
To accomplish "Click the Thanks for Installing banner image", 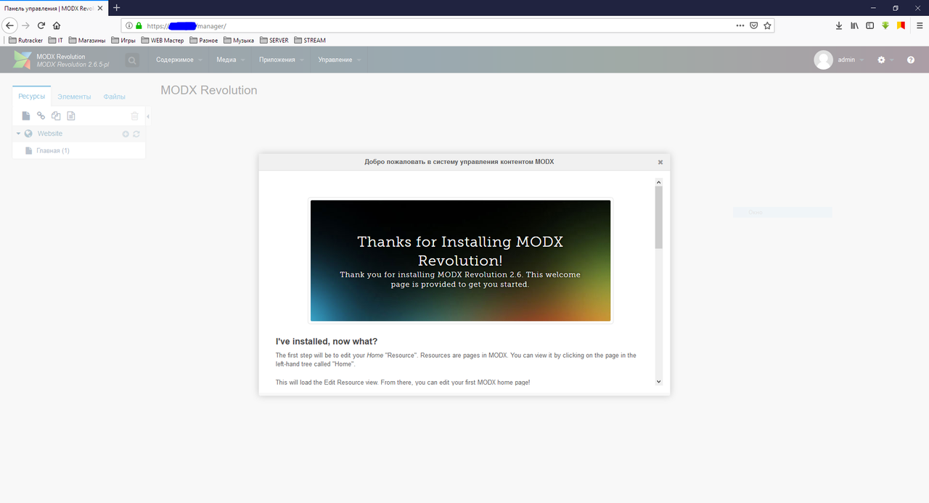I will (460, 261).
